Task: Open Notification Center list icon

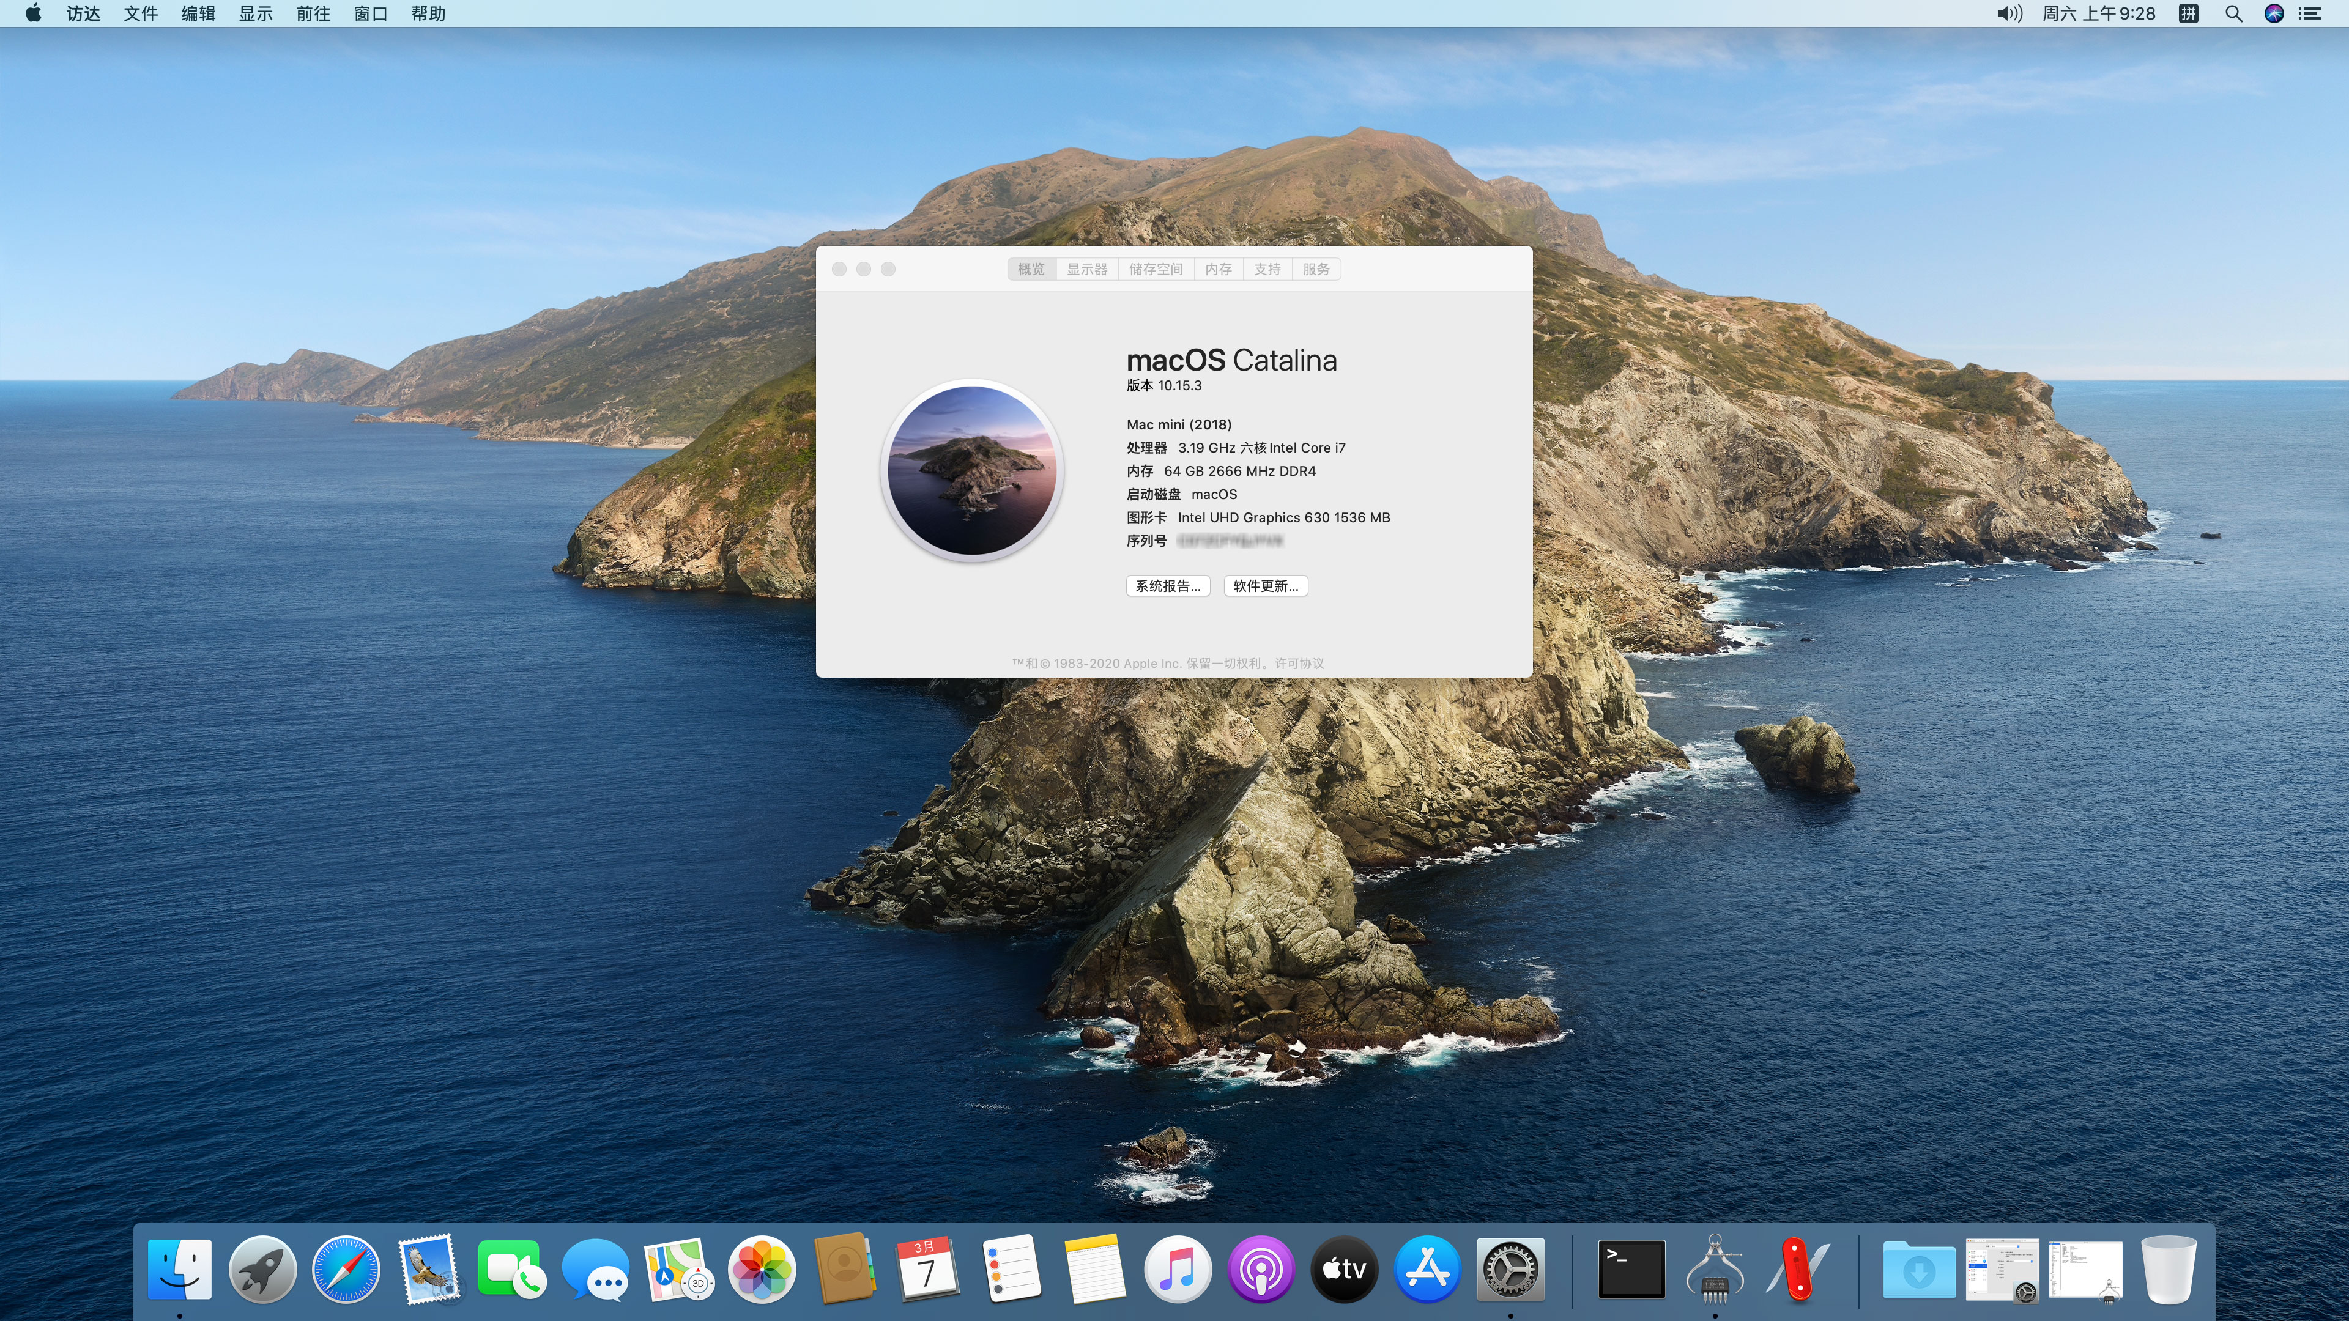Action: 2310,13
